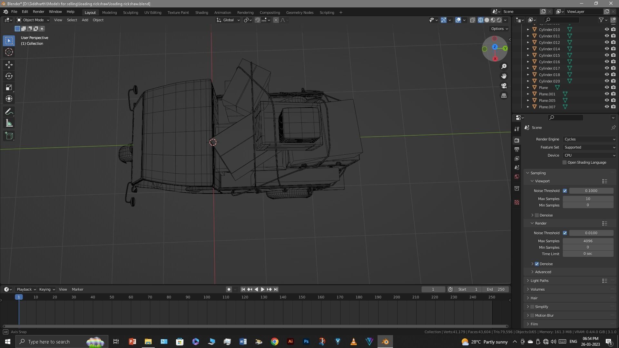Toggle Viewport Noise Threshold checkbox
The image size is (619, 348).
click(x=565, y=191)
